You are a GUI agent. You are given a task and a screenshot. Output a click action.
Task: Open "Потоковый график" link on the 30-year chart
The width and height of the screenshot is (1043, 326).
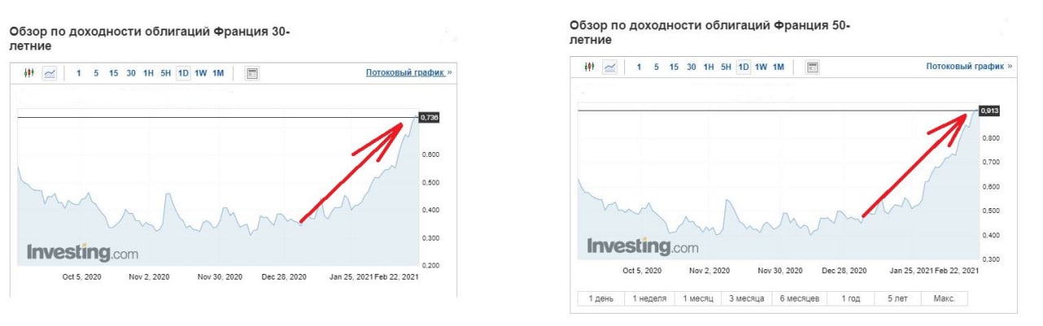click(x=405, y=73)
